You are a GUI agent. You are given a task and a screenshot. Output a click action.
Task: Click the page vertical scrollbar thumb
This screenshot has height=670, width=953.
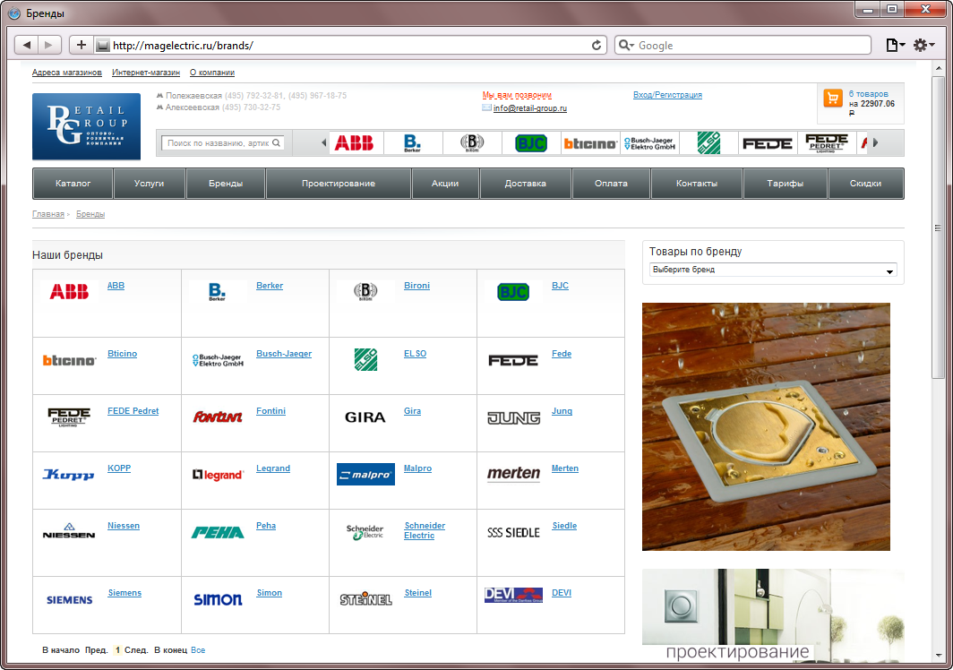pyautogui.click(x=939, y=228)
